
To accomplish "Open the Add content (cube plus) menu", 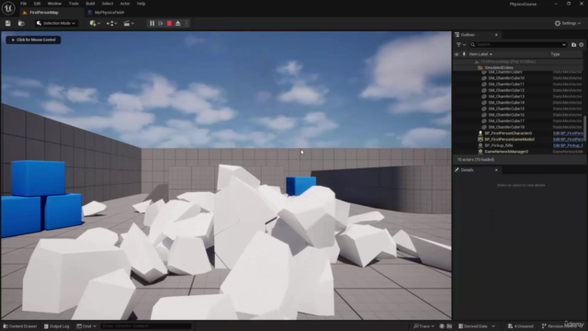I will [95, 23].
